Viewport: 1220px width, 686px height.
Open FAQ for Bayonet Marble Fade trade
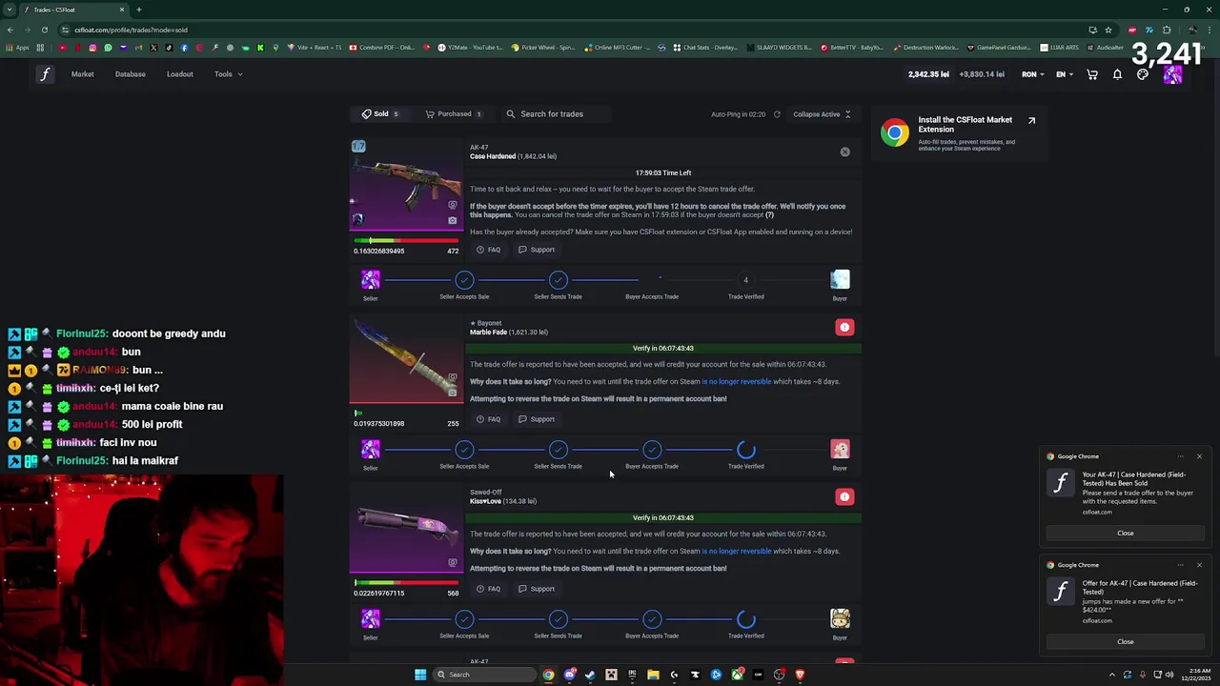pos(488,419)
